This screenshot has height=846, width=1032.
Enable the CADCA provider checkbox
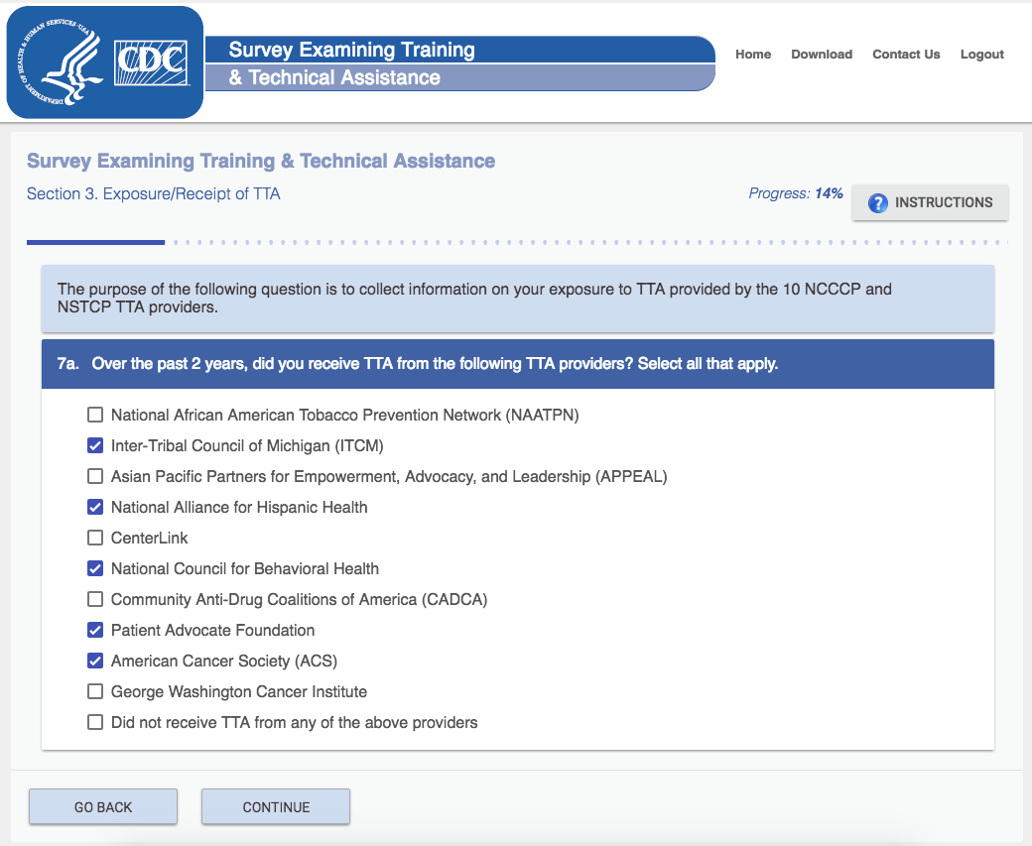95,599
